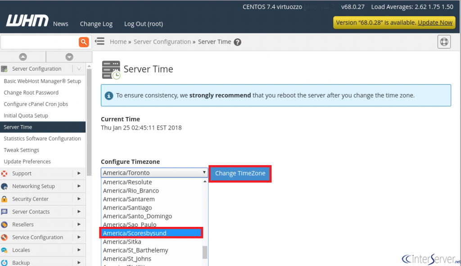Toggle the sidebar menu hamburger icon
Image resolution: width=461 pixels, height=266 pixels.
(99, 41)
